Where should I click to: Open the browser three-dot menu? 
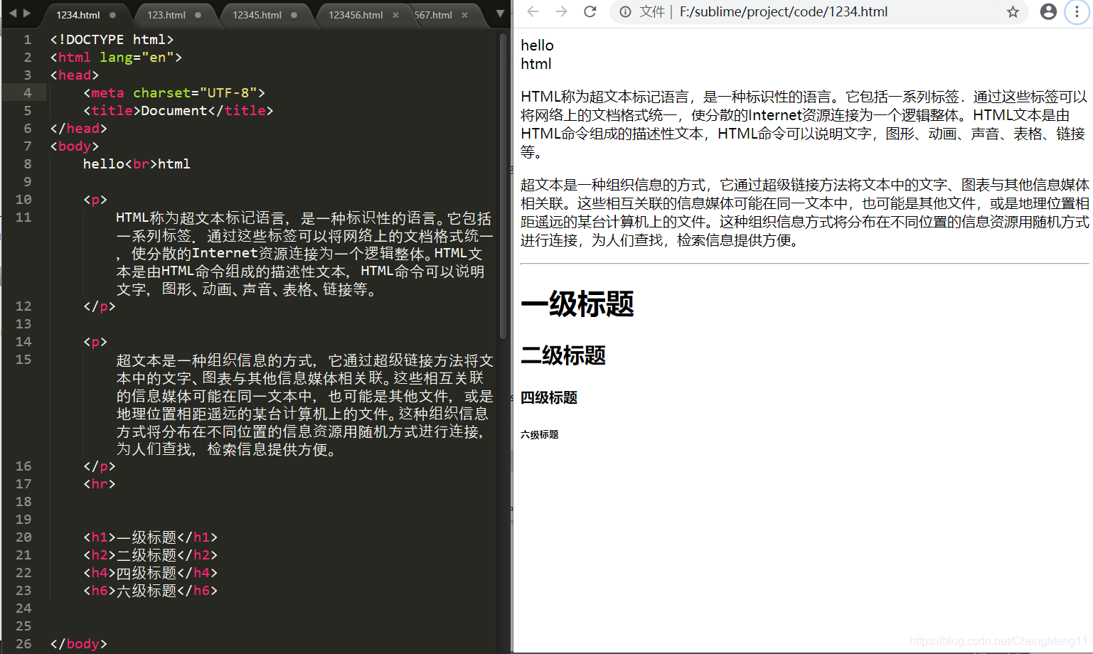(x=1077, y=12)
